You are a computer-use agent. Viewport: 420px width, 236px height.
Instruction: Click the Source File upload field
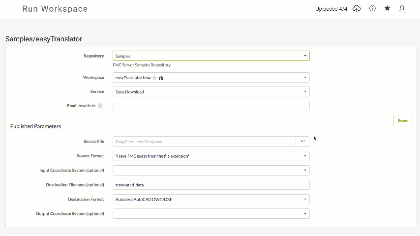pos(205,142)
